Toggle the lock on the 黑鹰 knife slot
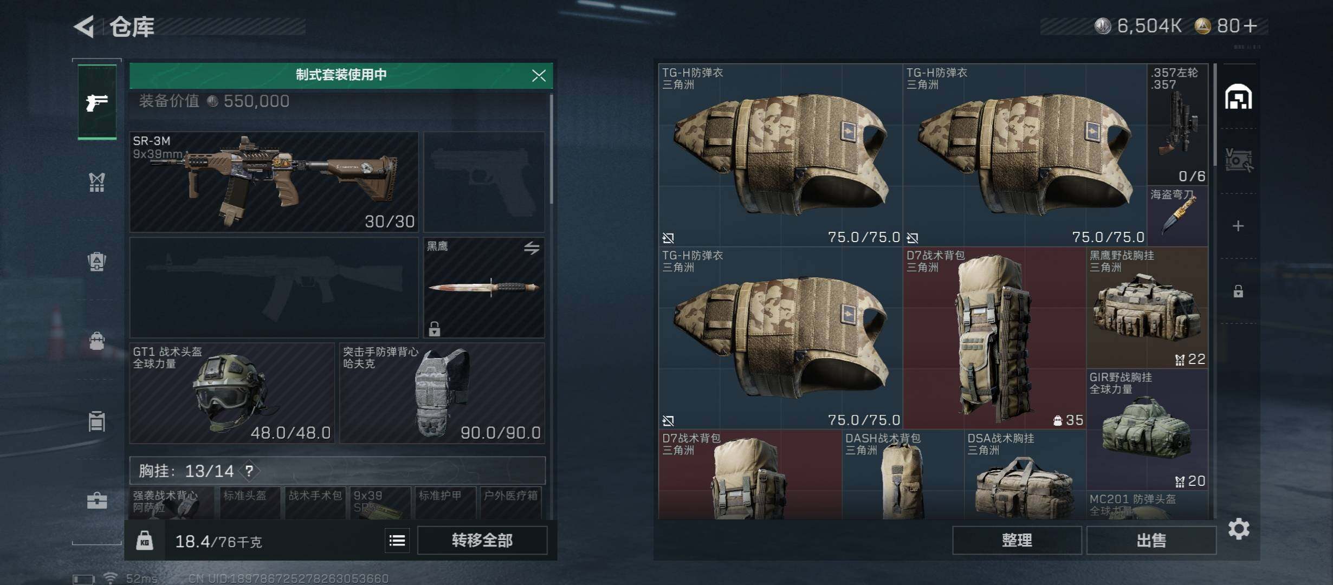Viewport: 1333px width, 585px height. point(435,328)
